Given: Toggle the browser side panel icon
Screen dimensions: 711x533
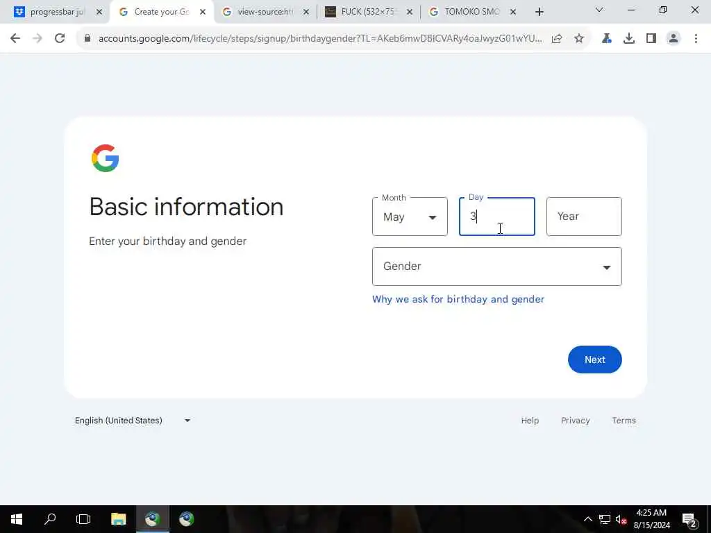Looking at the screenshot, I should [651, 39].
